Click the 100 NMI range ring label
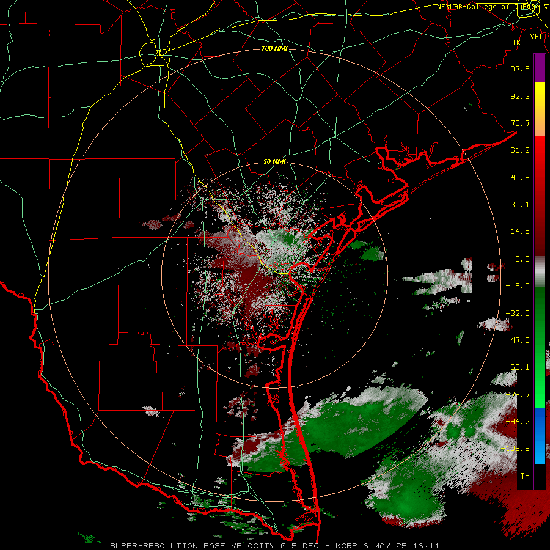Screen dimensions: 550x550 click(274, 48)
